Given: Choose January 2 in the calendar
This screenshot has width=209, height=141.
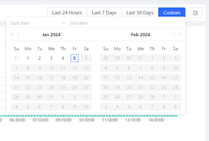Looking at the screenshot, I should (39, 58).
